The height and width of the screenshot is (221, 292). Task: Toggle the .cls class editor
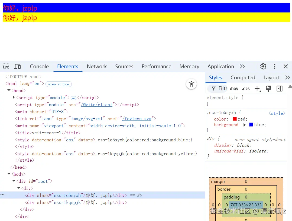(246, 88)
